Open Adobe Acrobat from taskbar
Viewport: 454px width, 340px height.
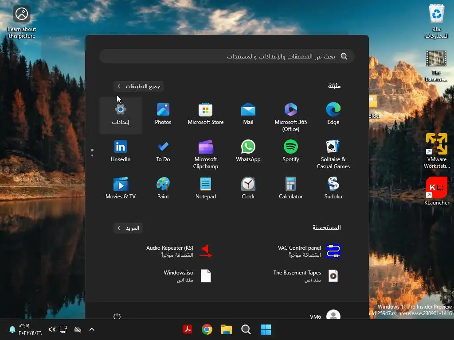(188, 329)
